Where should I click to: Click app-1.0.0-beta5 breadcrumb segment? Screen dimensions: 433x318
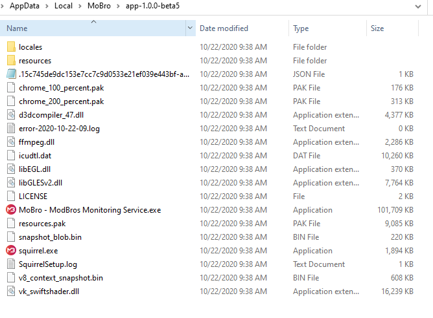pyautogui.click(x=153, y=6)
